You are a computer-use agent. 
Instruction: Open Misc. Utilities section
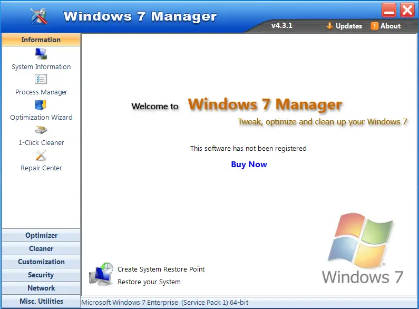(x=41, y=301)
